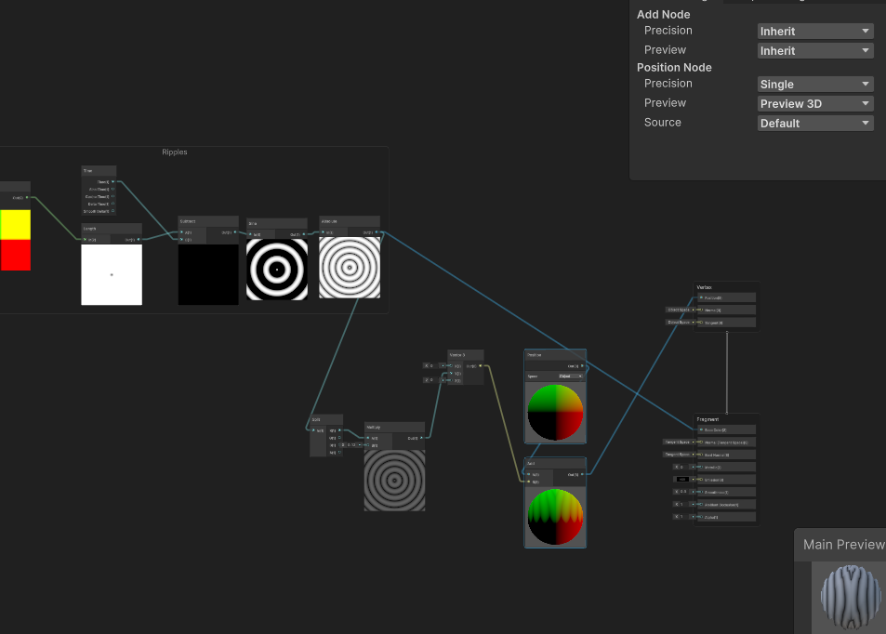Image resolution: width=886 pixels, height=634 pixels.
Task: Select the Out port of the Add node
Action: [x=582, y=474]
